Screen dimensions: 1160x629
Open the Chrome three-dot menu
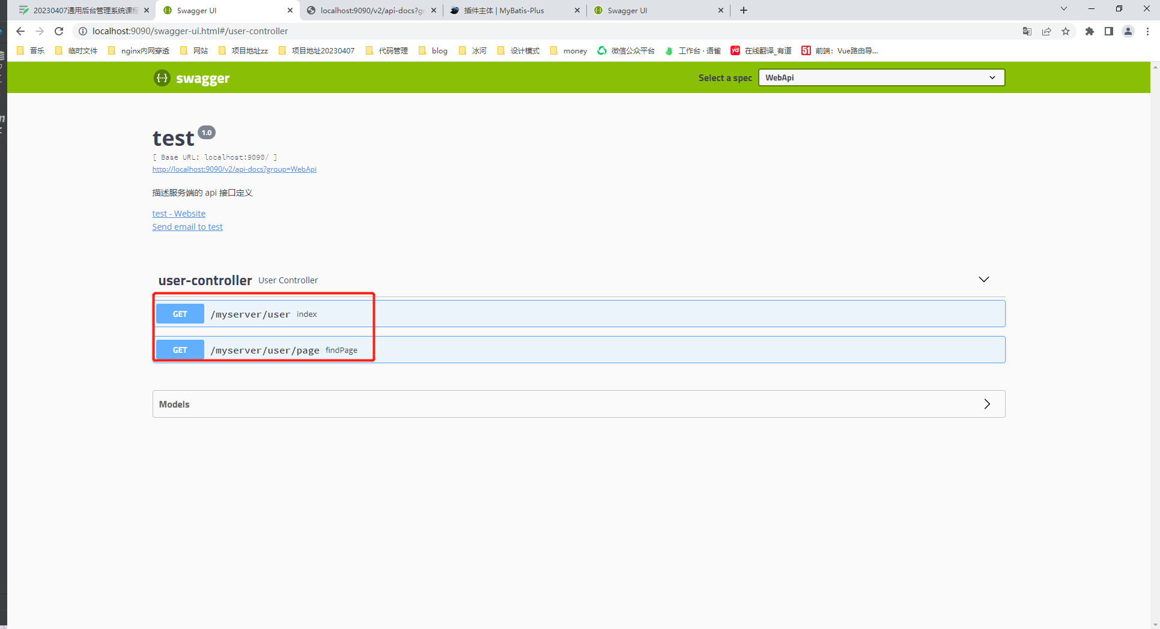(1147, 31)
